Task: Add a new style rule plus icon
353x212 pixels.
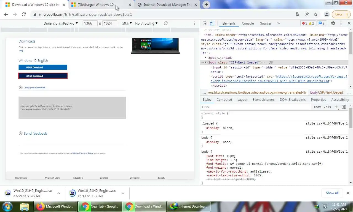Action: pos(336,107)
